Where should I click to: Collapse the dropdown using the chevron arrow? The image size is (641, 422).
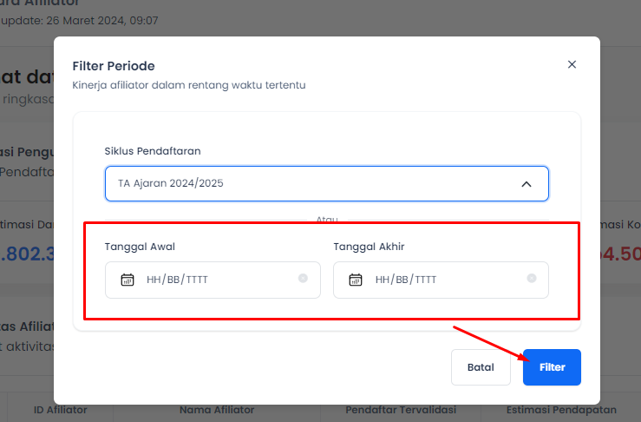coord(527,184)
